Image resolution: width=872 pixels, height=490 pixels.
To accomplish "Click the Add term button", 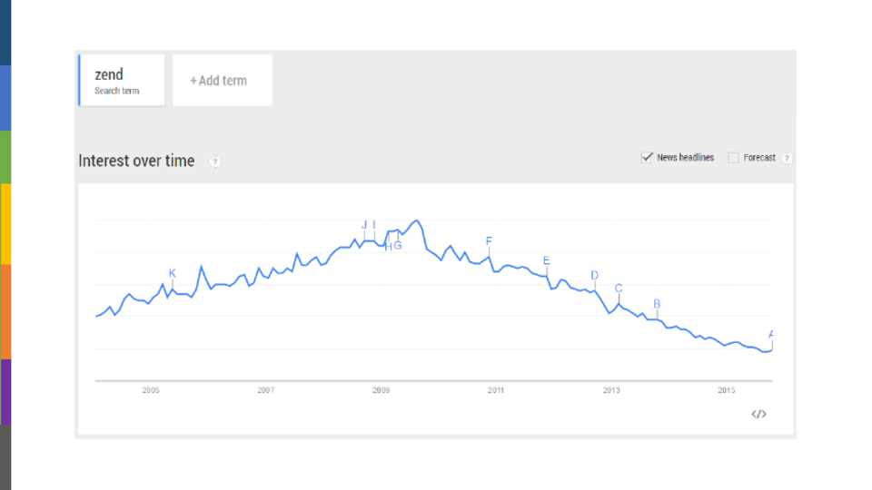I will pyautogui.click(x=222, y=81).
